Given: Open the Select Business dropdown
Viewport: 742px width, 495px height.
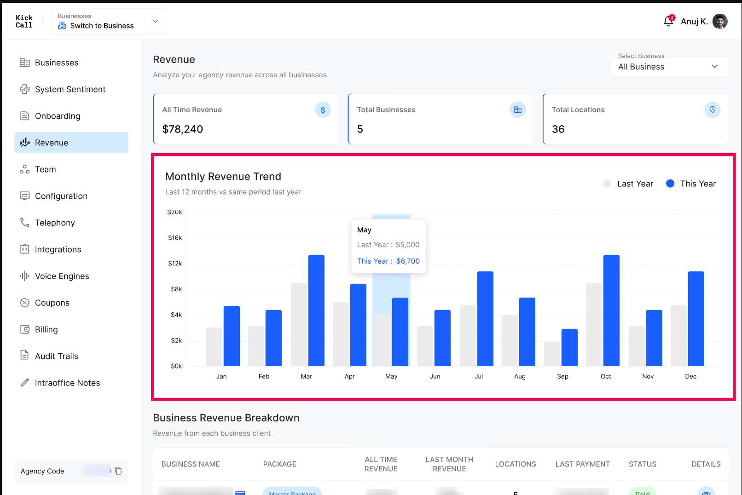Looking at the screenshot, I should (669, 67).
